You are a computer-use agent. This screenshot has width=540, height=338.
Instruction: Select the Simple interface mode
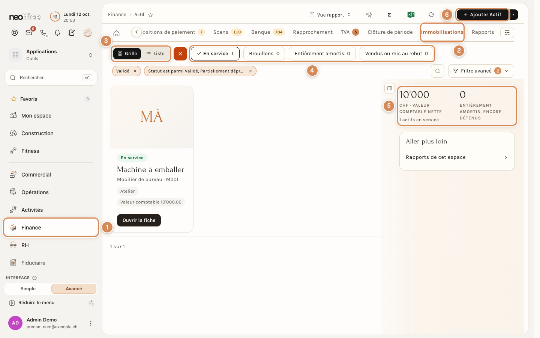28,289
